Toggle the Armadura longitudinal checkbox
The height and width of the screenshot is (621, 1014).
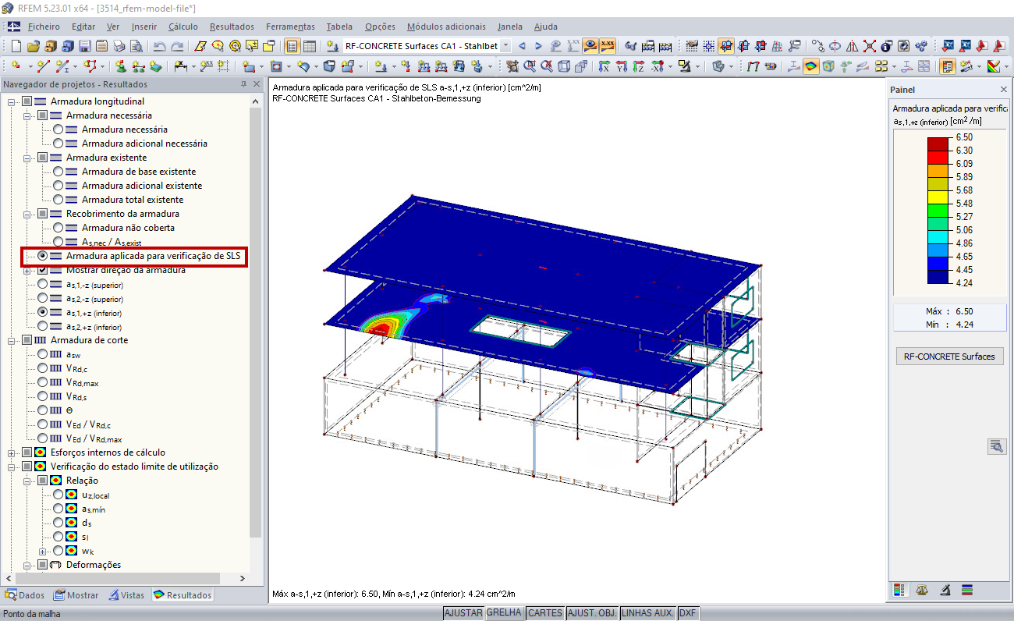27,101
